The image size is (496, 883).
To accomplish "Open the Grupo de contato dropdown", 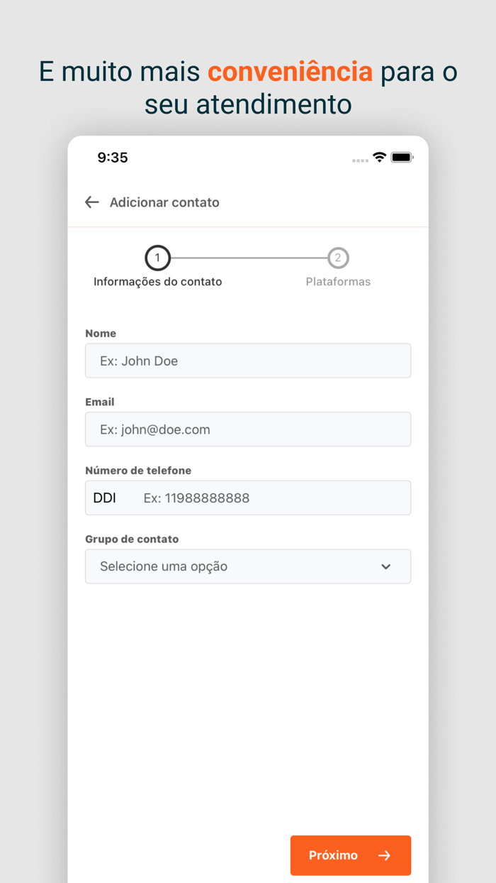I will pyautogui.click(x=248, y=566).
